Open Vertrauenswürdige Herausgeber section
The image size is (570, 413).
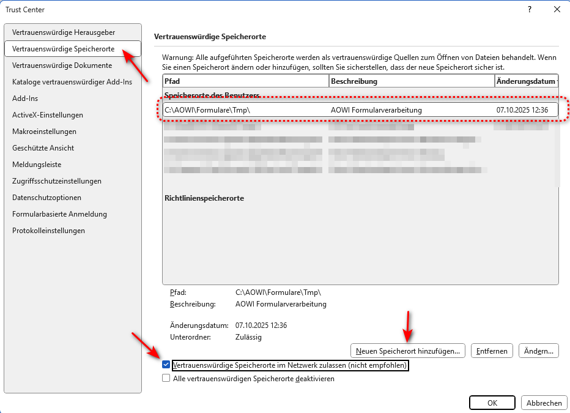[x=64, y=32]
